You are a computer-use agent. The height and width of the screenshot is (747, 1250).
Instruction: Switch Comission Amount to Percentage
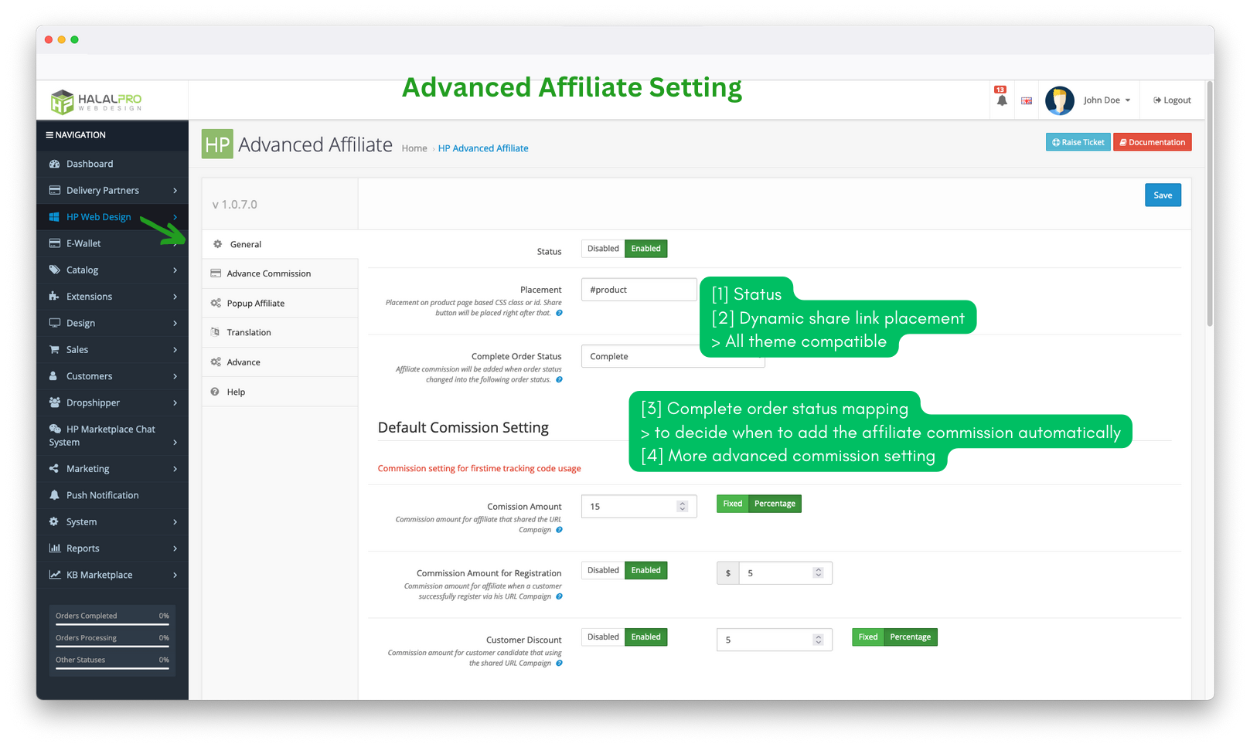pos(775,504)
